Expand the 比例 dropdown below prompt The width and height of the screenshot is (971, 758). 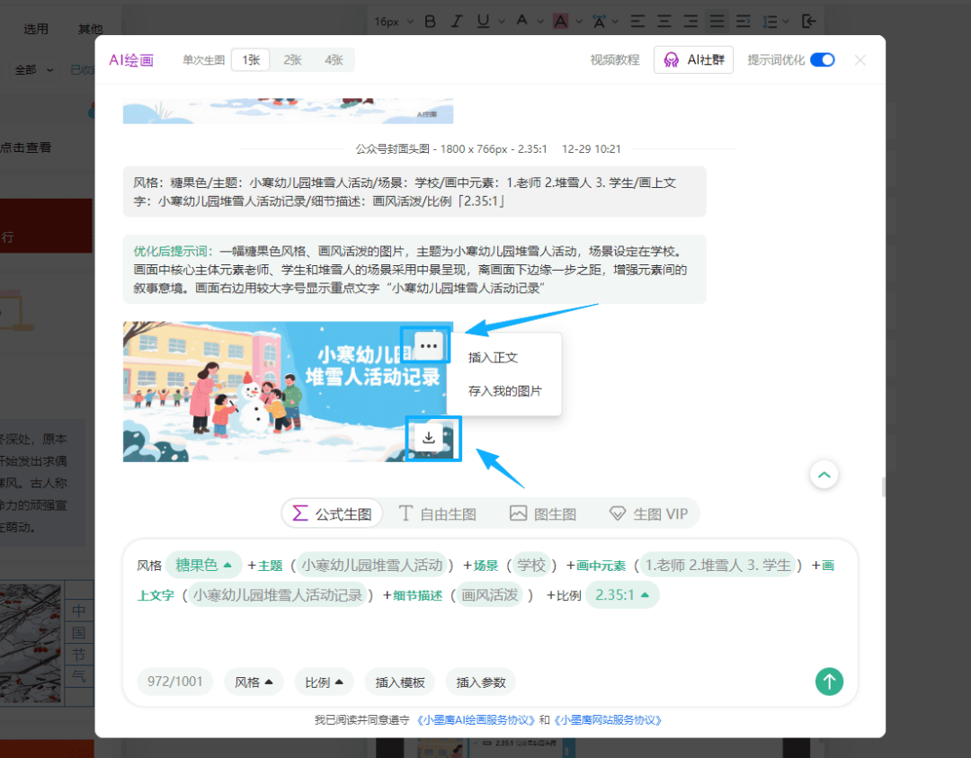324,682
